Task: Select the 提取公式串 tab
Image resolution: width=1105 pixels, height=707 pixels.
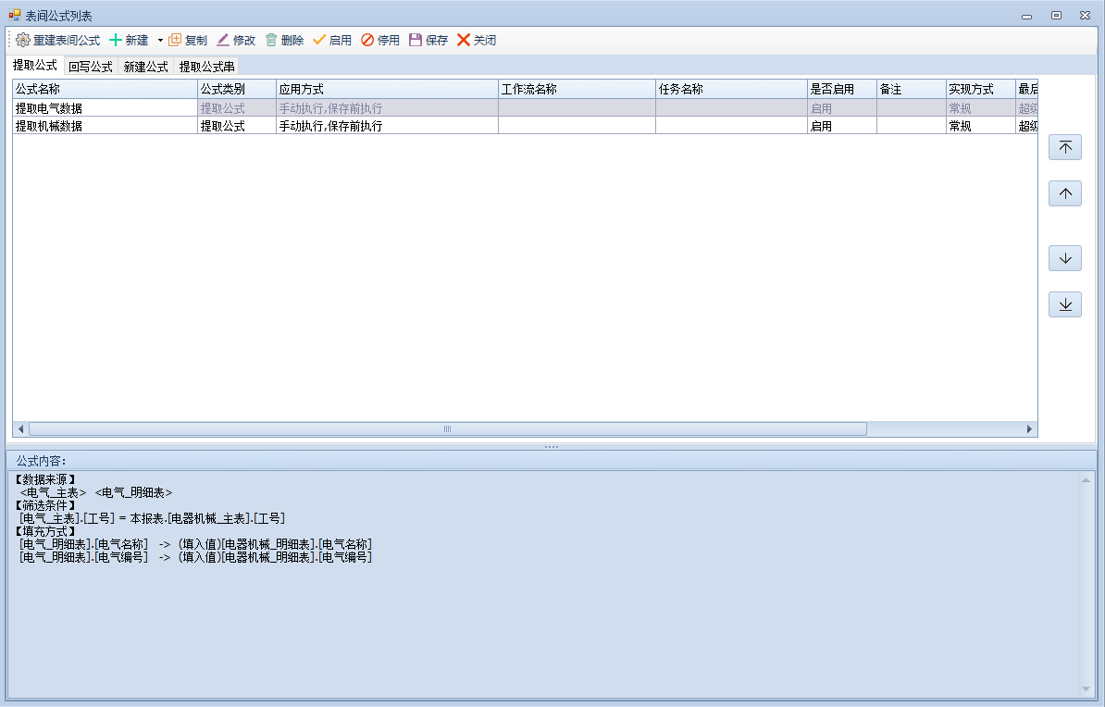Action: pyautogui.click(x=206, y=67)
